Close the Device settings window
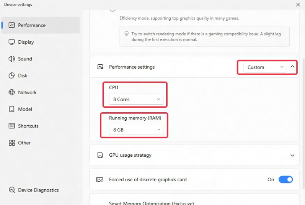 298,5
